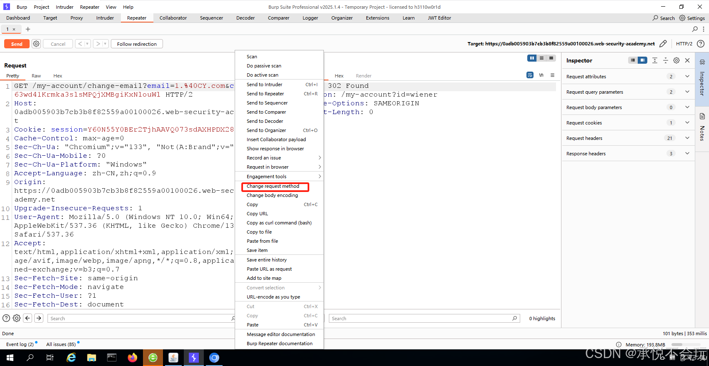This screenshot has height=366, width=709.
Task: Expand Response headers section
Action: pos(628,154)
